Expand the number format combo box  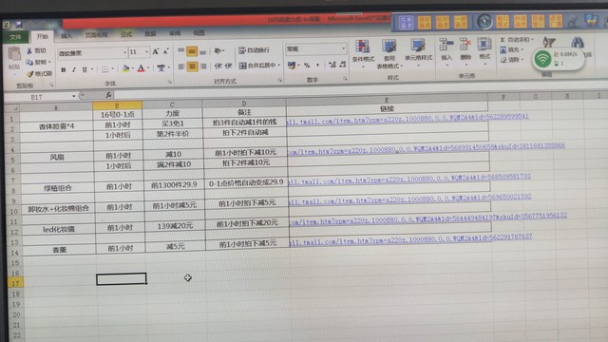point(343,48)
